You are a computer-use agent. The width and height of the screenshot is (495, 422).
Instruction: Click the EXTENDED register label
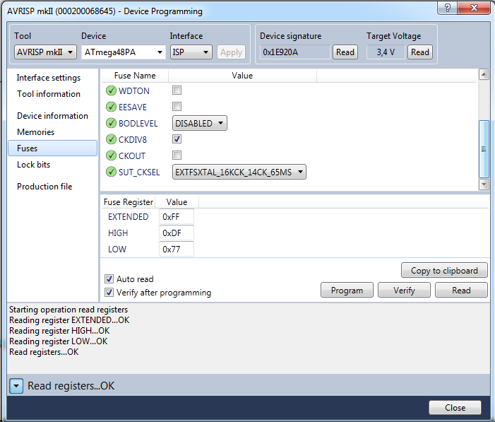click(x=129, y=217)
